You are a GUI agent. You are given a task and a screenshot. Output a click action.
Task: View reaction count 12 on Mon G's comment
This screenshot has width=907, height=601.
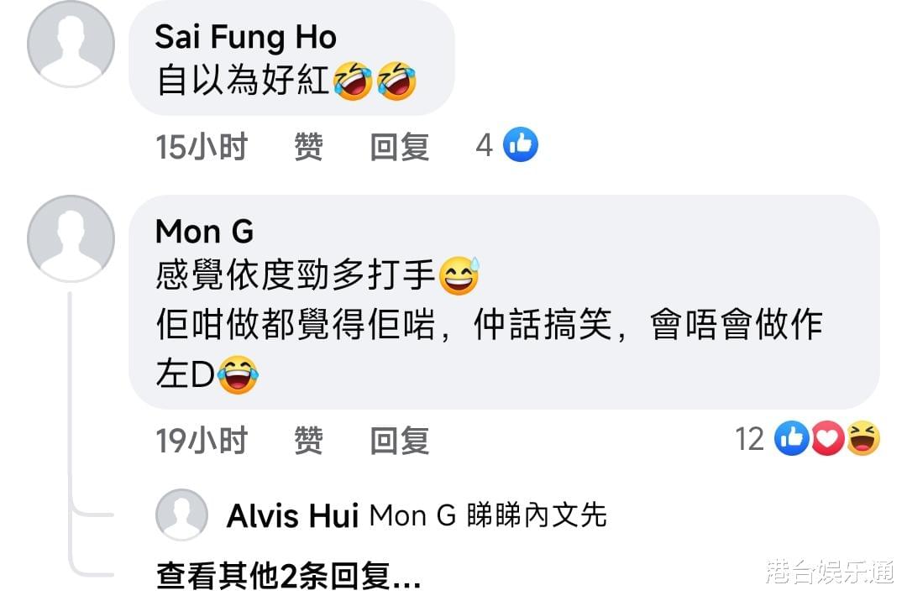click(x=750, y=439)
